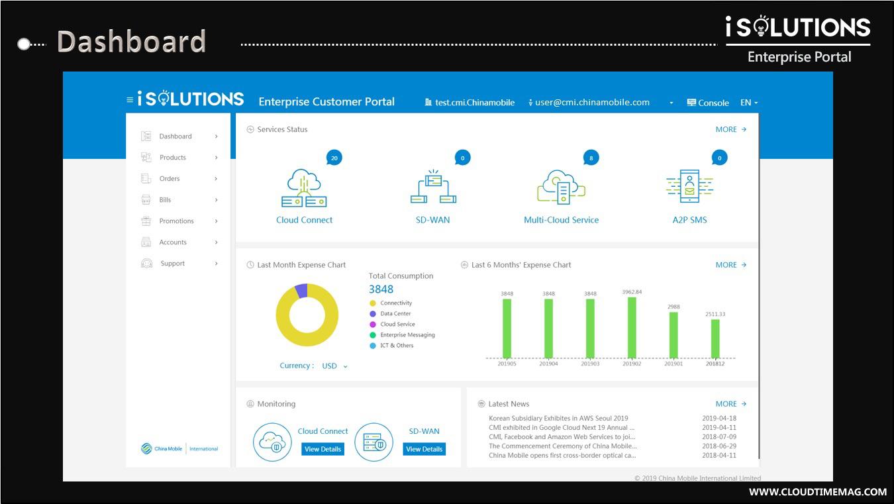
Task: Click the SD-WAN monitoring circle icon
Action: tap(374, 442)
